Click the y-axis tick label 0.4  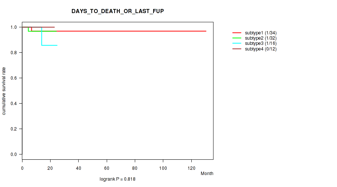pyautogui.click(x=14, y=104)
